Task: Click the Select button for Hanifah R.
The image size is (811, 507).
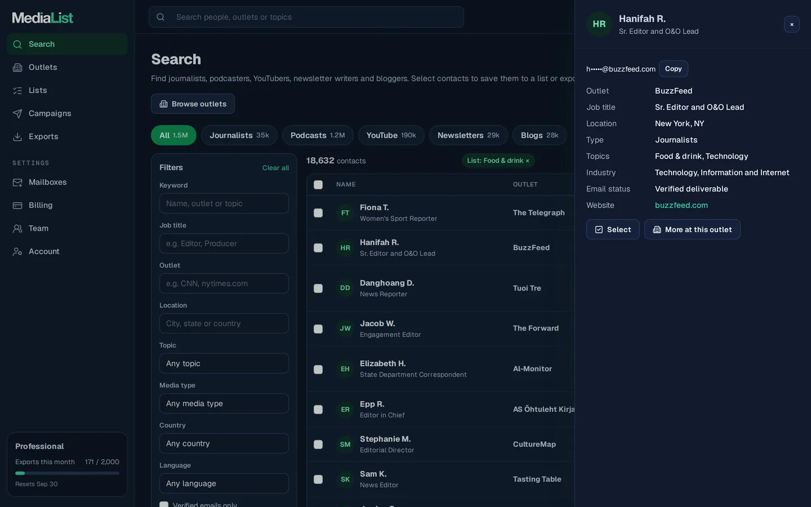Action: [613, 229]
